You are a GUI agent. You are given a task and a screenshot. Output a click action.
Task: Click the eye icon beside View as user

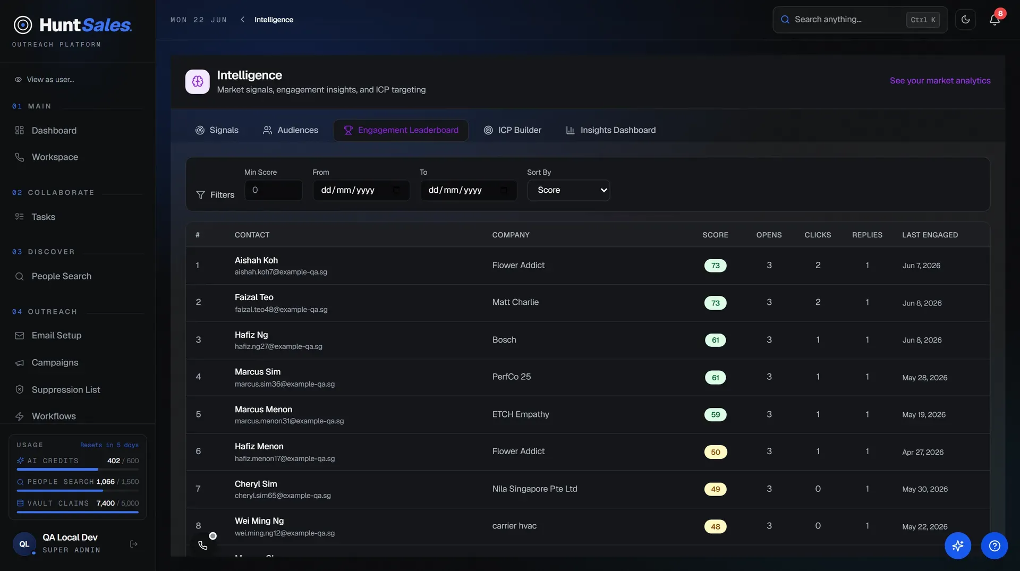pos(18,80)
